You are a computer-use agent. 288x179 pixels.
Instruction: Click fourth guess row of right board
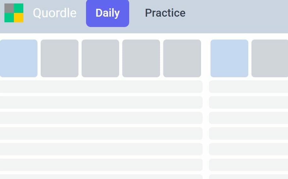[x=248, y=118]
